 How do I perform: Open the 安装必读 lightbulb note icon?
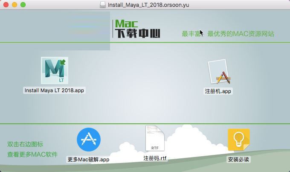click(x=239, y=140)
